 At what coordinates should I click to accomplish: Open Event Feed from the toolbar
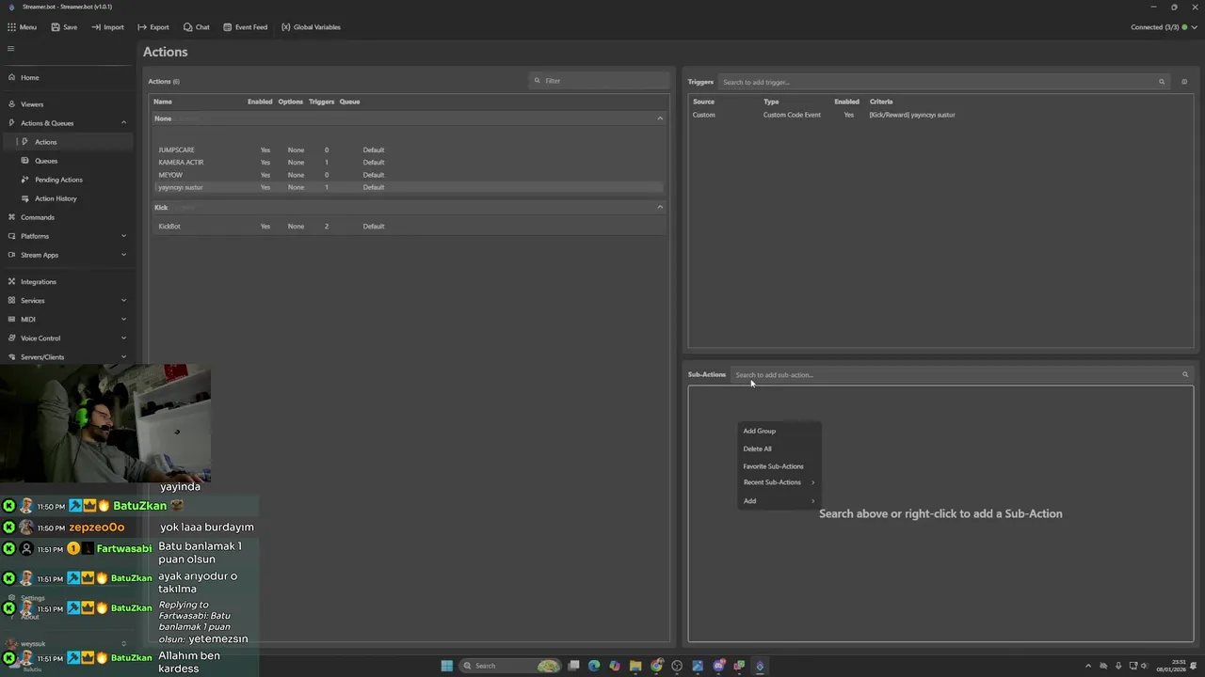(x=245, y=27)
